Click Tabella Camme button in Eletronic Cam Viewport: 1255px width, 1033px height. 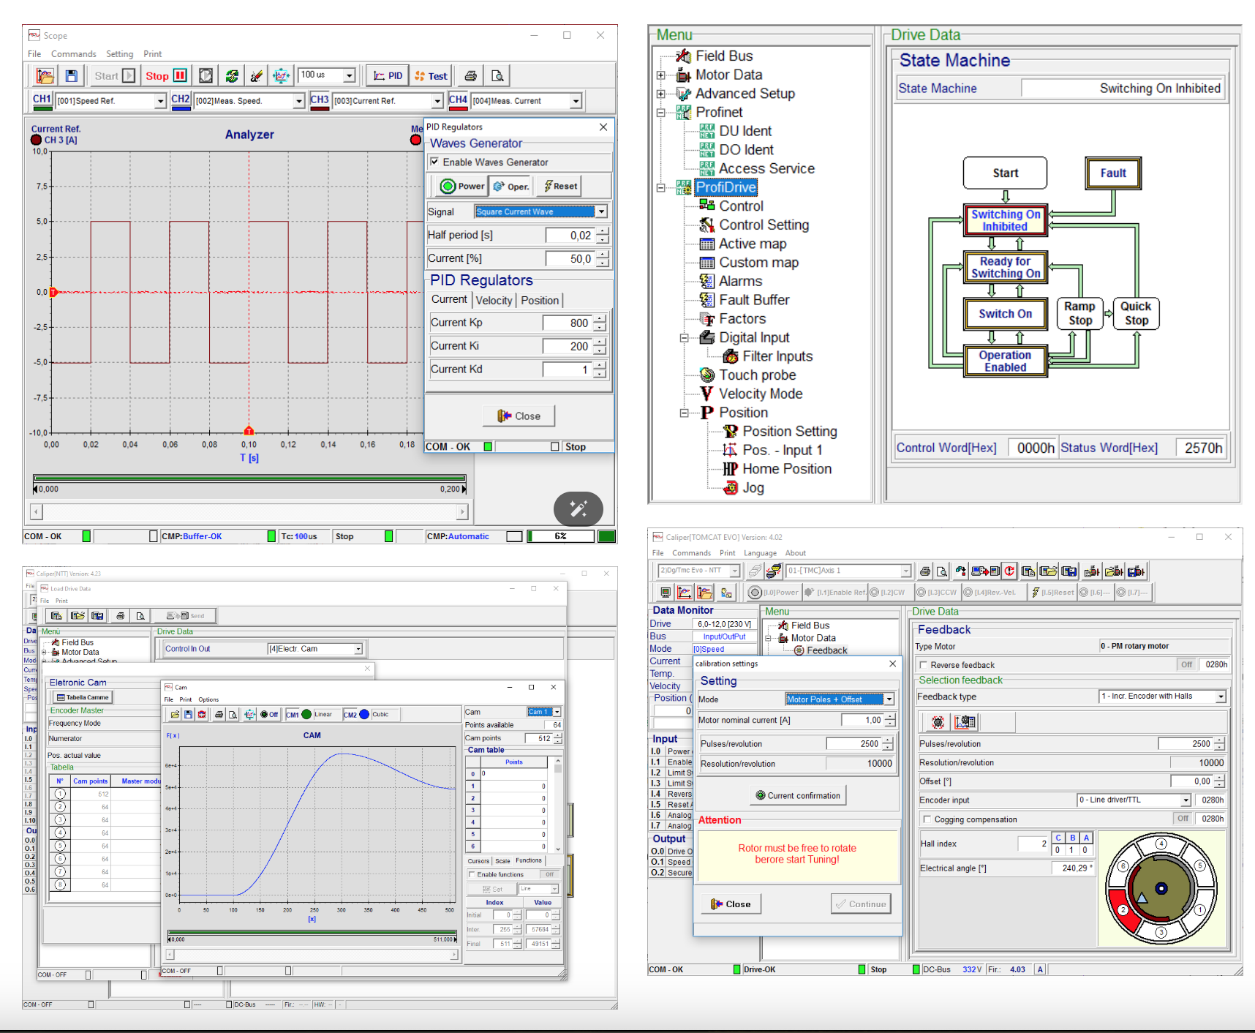82,697
